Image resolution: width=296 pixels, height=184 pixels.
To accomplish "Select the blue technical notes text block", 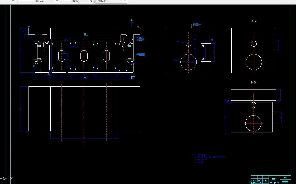I will pos(208,158).
